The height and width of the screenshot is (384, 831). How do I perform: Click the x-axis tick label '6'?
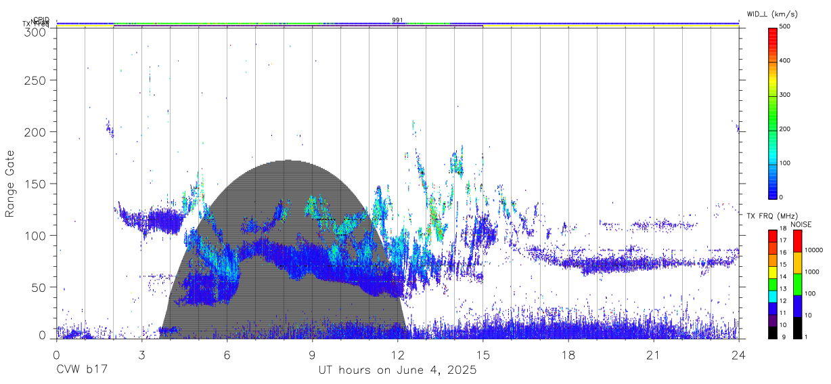(x=227, y=354)
